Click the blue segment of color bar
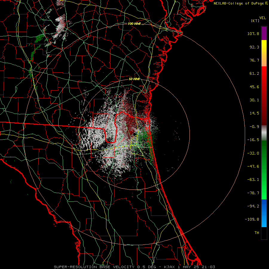The height and width of the screenshot is (269, 269). point(264,213)
